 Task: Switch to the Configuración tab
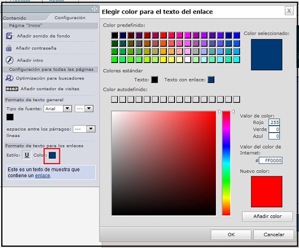(70, 17)
